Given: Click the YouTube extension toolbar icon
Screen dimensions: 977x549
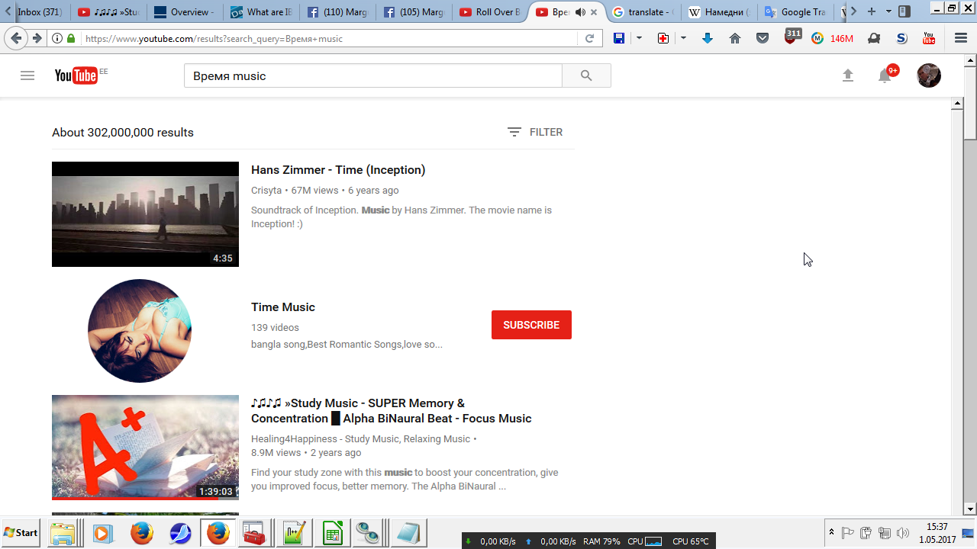Looking at the screenshot, I should [x=929, y=38].
